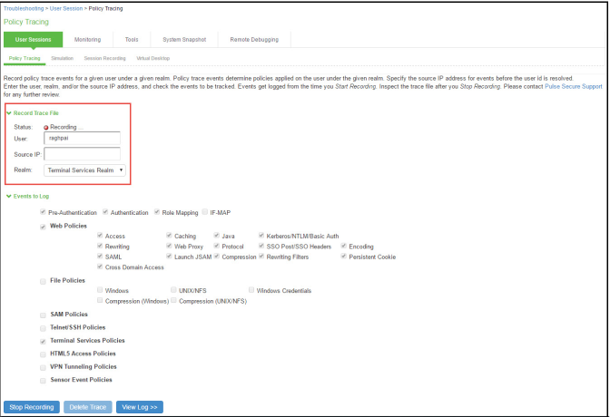
Task: Enable the Sensor Event Policies checkbox
Action: click(43, 381)
